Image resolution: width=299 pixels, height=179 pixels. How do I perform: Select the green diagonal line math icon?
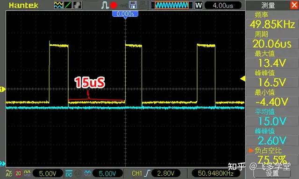point(68,5)
